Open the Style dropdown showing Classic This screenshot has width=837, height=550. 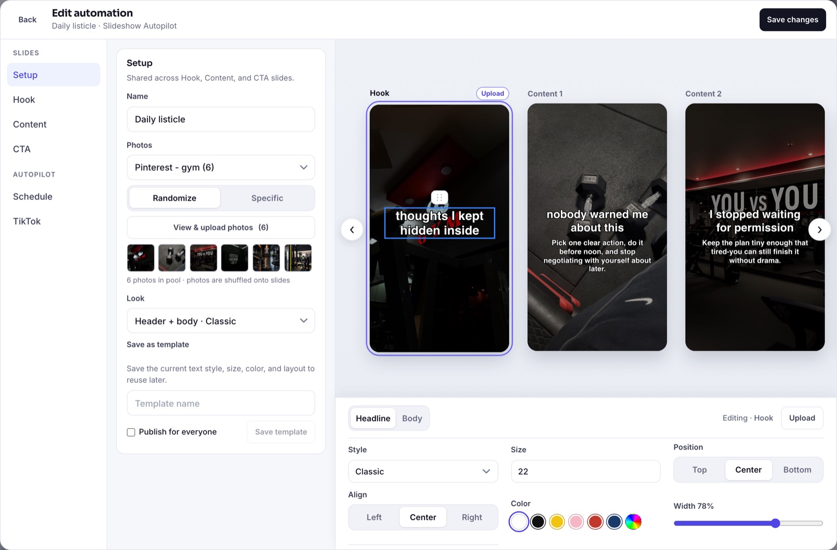(x=423, y=472)
